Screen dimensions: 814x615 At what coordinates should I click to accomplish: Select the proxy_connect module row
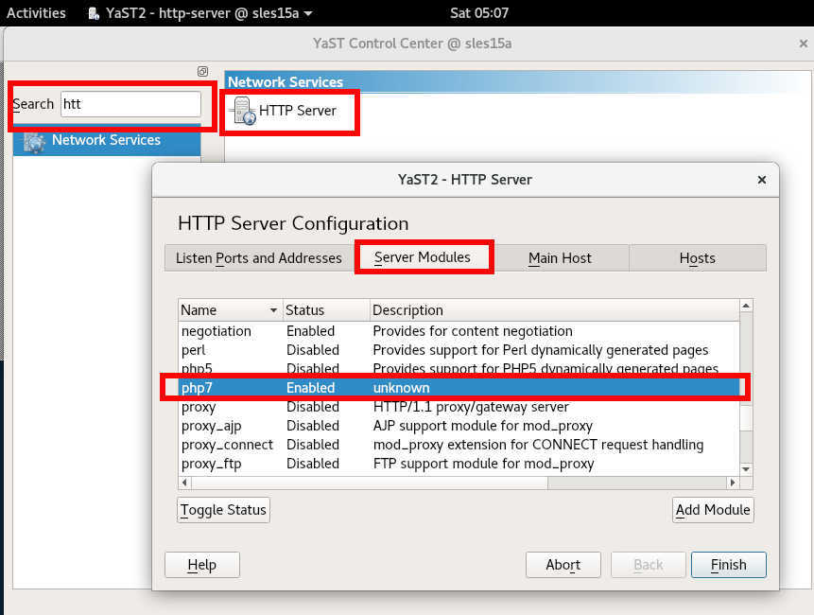pyautogui.click(x=459, y=445)
